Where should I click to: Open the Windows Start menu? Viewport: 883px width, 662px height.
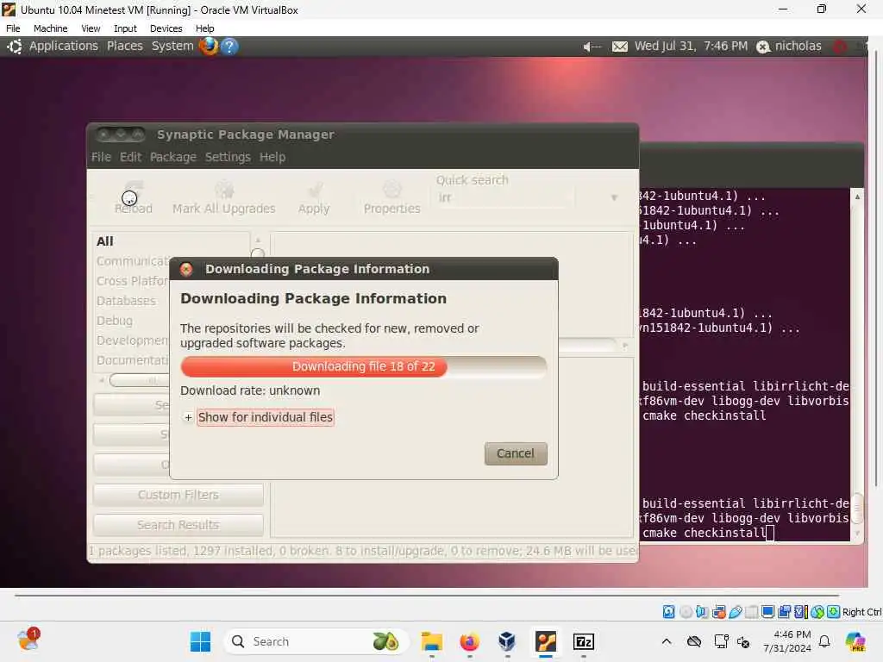200,641
